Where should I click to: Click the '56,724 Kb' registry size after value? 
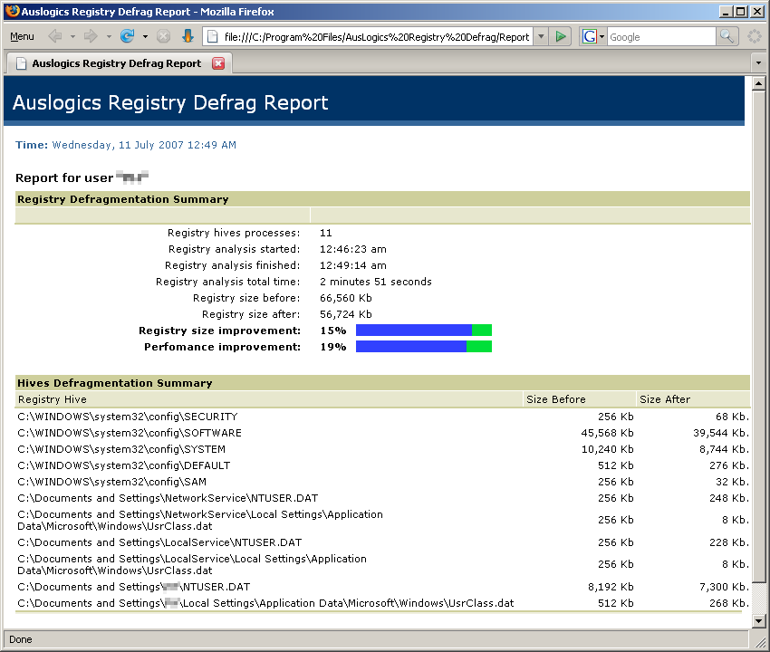click(x=346, y=314)
